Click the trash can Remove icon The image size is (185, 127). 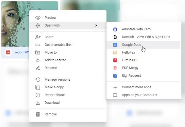pos(38,114)
